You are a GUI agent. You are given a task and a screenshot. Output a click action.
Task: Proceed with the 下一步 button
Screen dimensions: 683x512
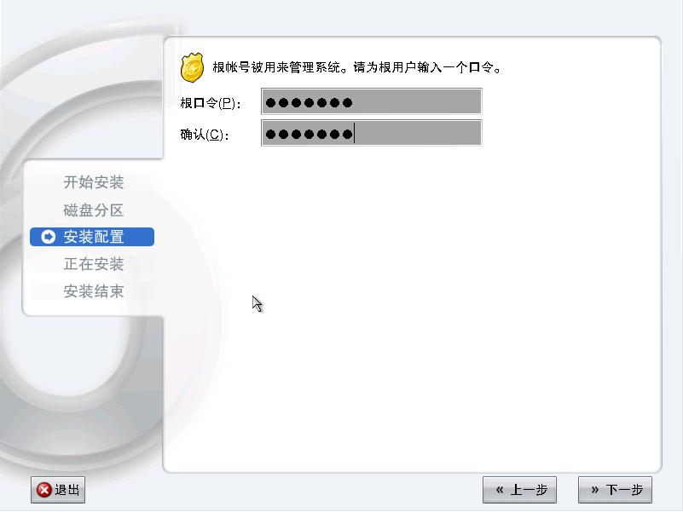(615, 490)
